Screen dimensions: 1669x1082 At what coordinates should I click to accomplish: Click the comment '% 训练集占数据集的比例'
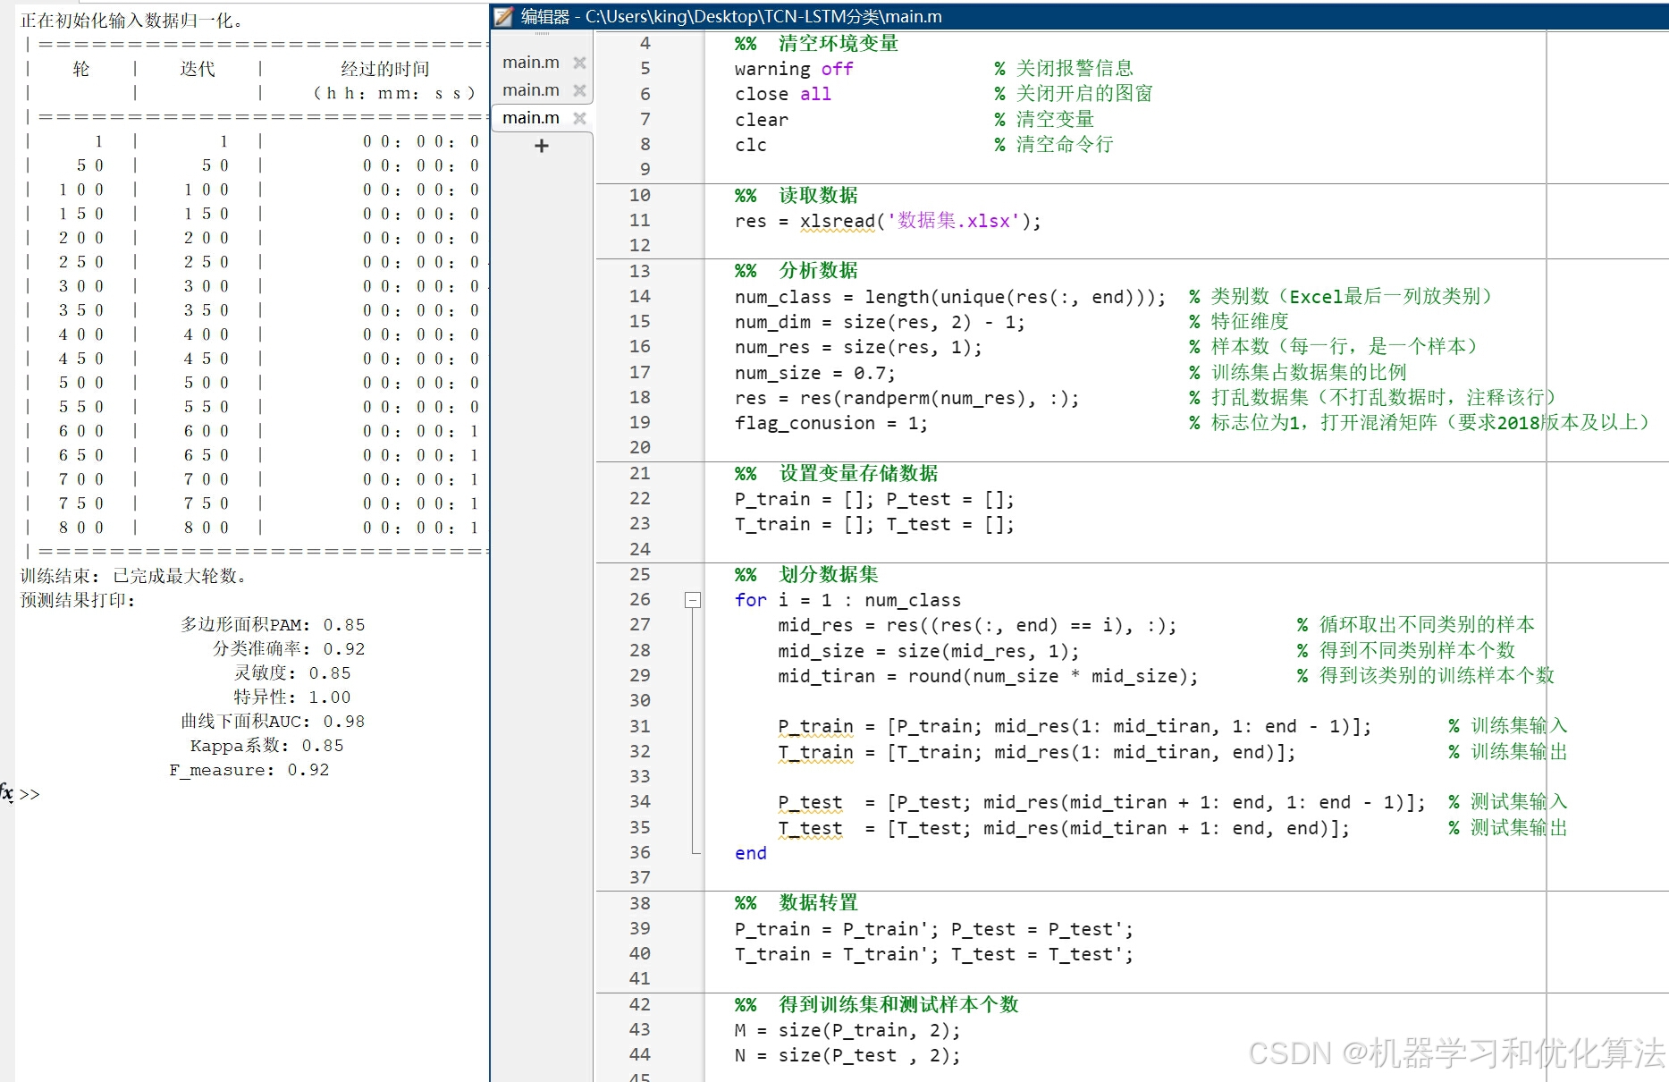[x=1298, y=372]
